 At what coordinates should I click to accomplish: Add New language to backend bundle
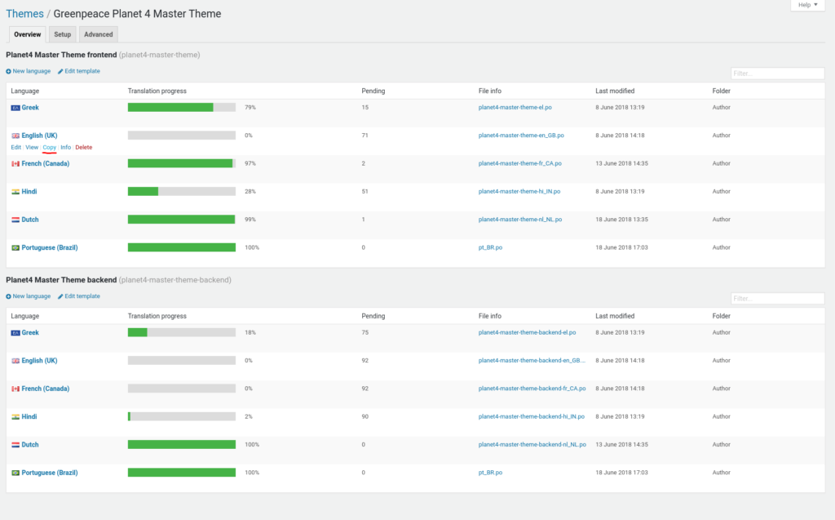click(x=32, y=296)
